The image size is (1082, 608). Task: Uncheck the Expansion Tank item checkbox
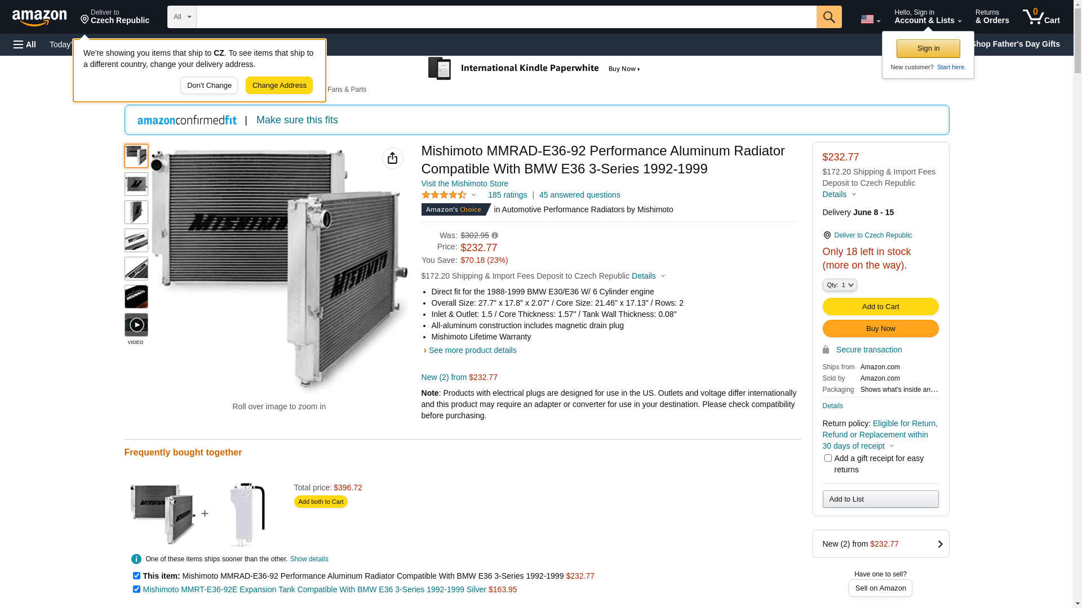[136, 589]
